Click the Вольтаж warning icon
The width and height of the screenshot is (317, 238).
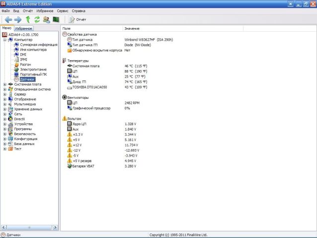(x=65, y=118)
